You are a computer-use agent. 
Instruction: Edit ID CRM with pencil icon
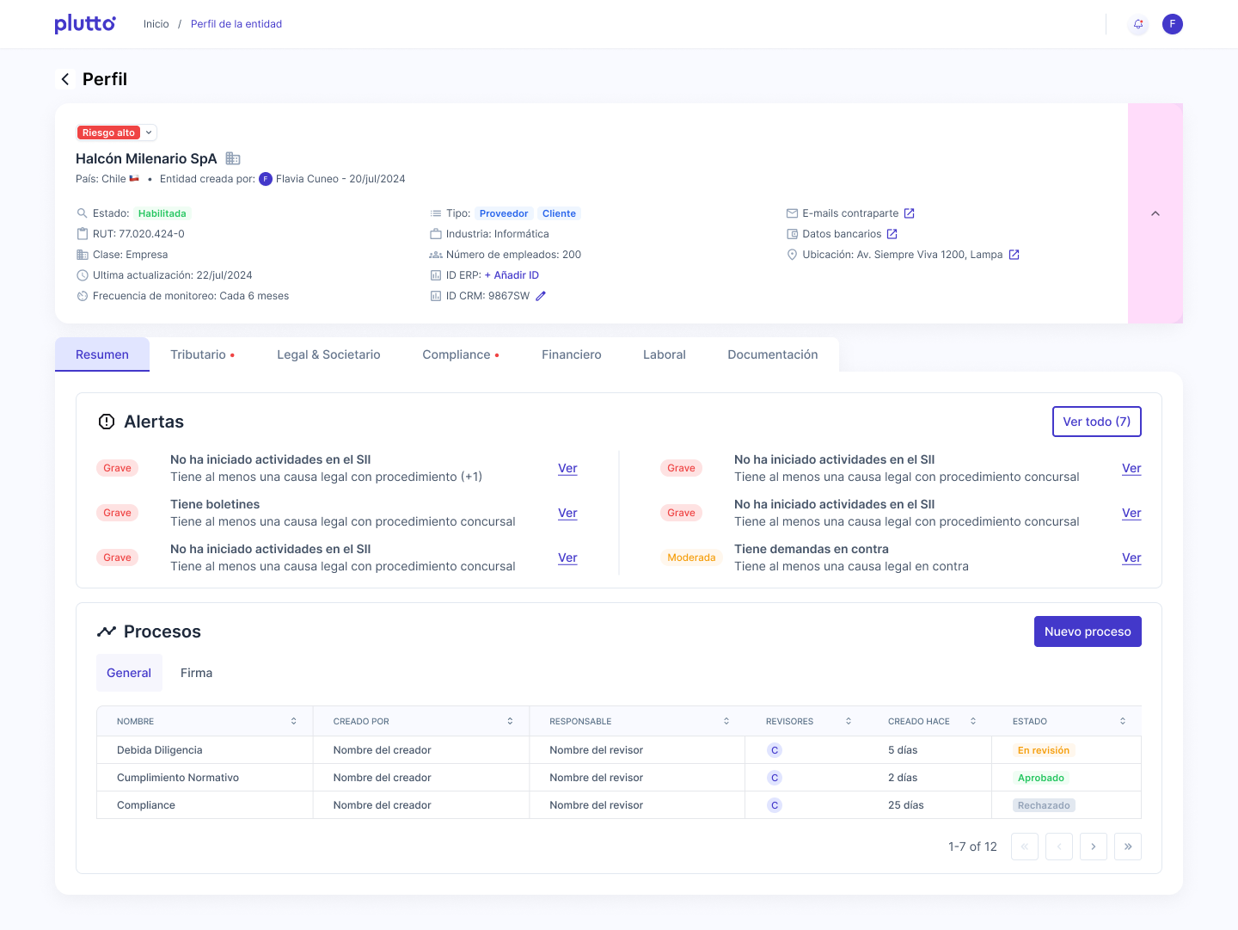coord(541,296)
